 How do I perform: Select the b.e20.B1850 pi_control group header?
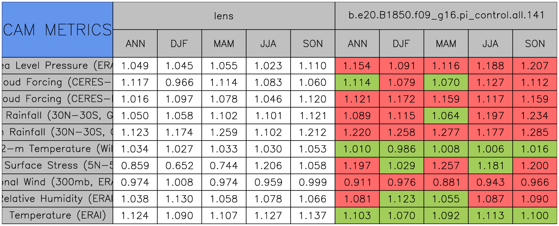pyautogui.click(x=446, y=16)
